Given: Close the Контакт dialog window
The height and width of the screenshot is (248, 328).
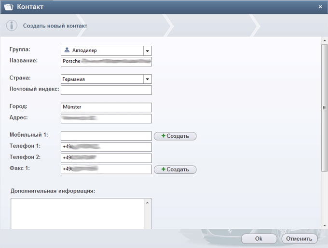Looking at the screenshot, I should (320, 7).
